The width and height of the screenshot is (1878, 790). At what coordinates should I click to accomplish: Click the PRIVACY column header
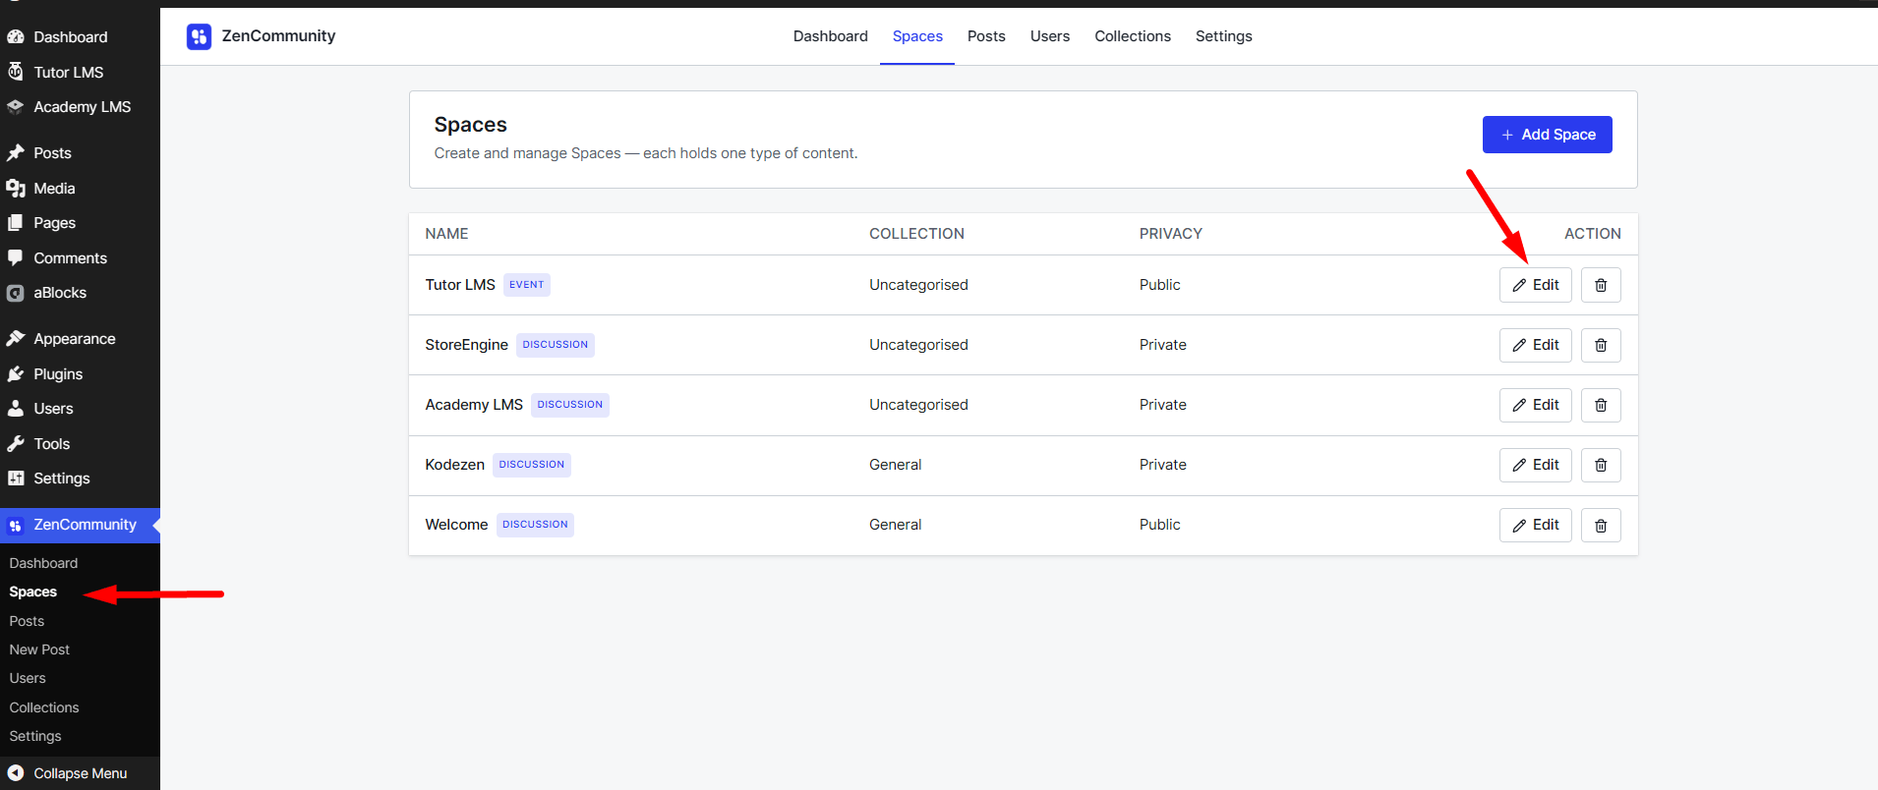coord(1171,234)
